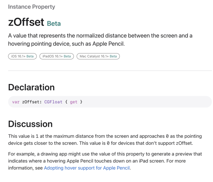Click the CGFloat type link in the declaration
The height and width of the screenshot is (182, 213).
tap(52, 102)
